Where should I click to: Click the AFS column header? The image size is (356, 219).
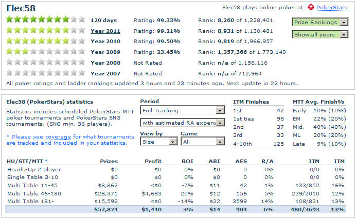click(241, 162)
